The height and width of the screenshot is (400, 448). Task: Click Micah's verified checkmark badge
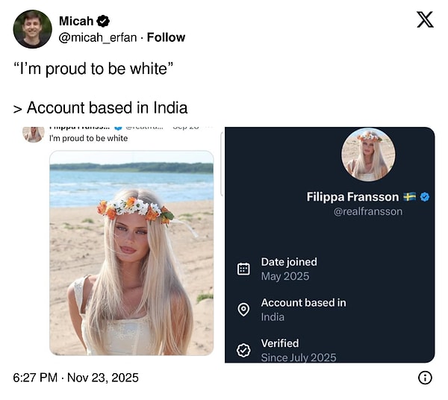(105, 22)
